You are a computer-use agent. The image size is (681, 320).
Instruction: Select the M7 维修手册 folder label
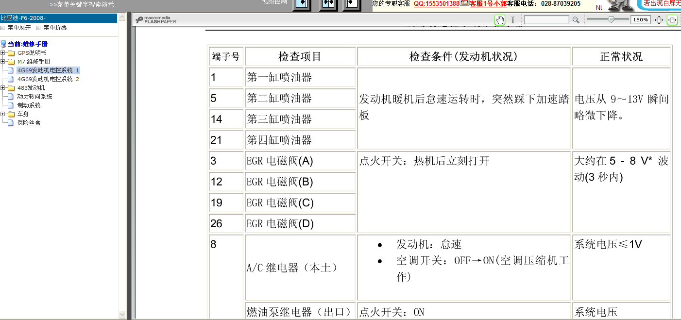pos(34,62)
